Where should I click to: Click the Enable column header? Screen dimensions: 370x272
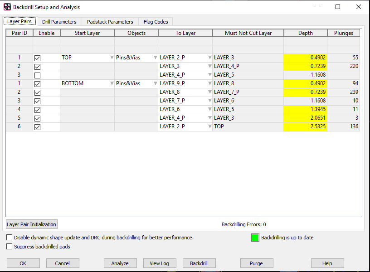tap(47, 33)
